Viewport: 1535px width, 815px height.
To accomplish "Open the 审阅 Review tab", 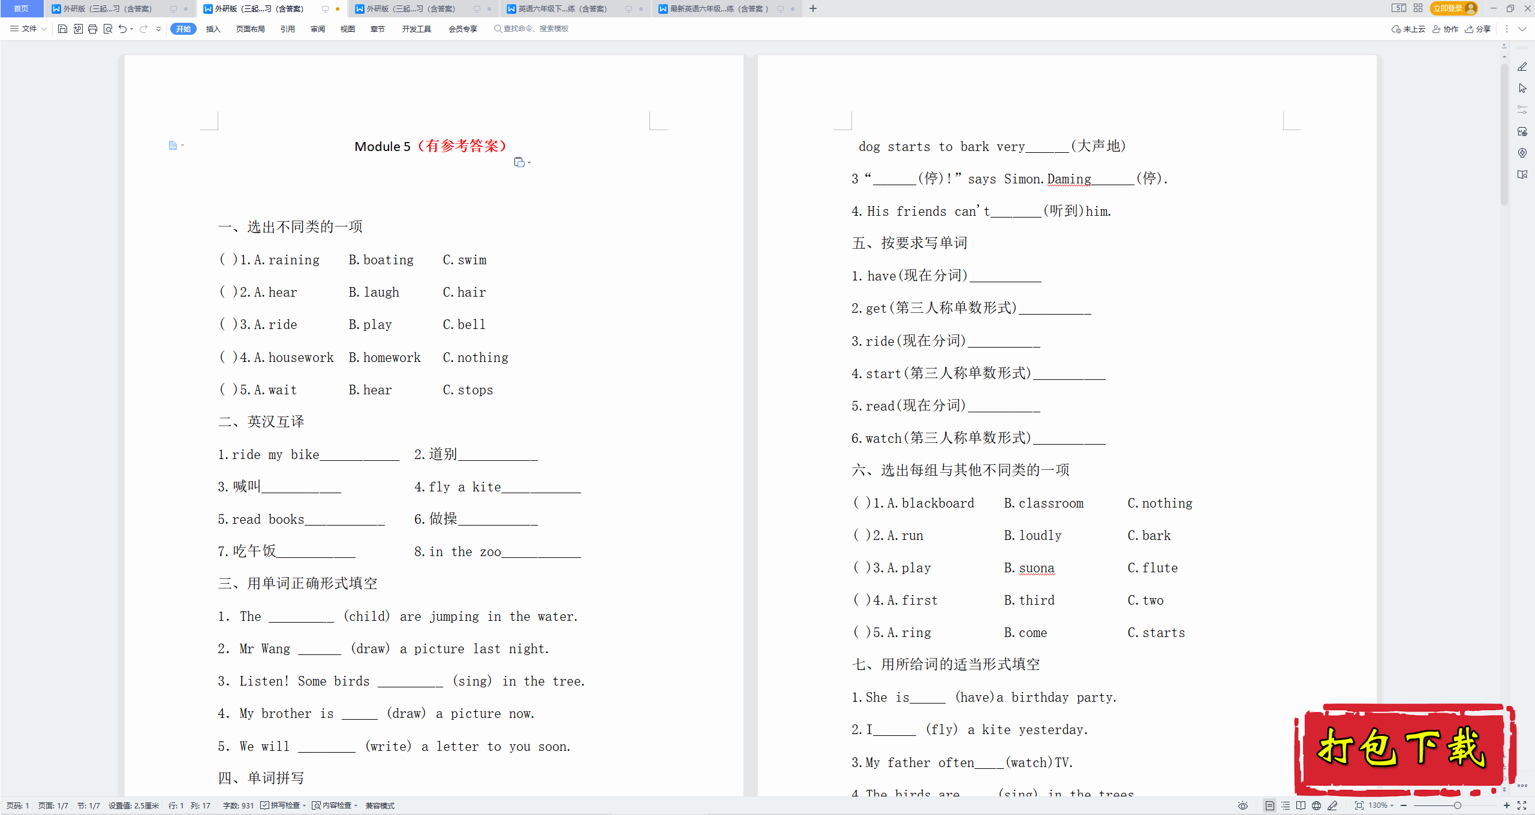I will click(318, 29).
